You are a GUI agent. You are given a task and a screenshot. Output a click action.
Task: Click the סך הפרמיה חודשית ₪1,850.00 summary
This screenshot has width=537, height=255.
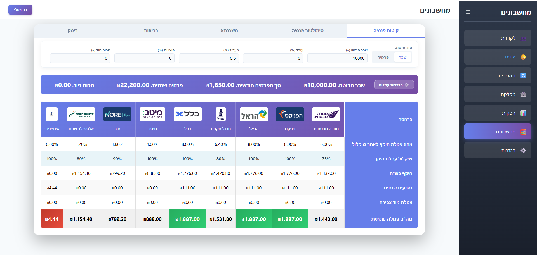tap(243, 85)
